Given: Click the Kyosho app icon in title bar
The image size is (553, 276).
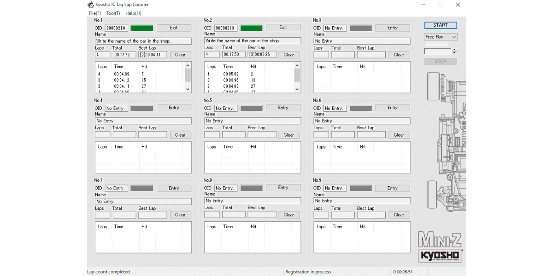Looking at the screenshot, I should click(90, 5).
